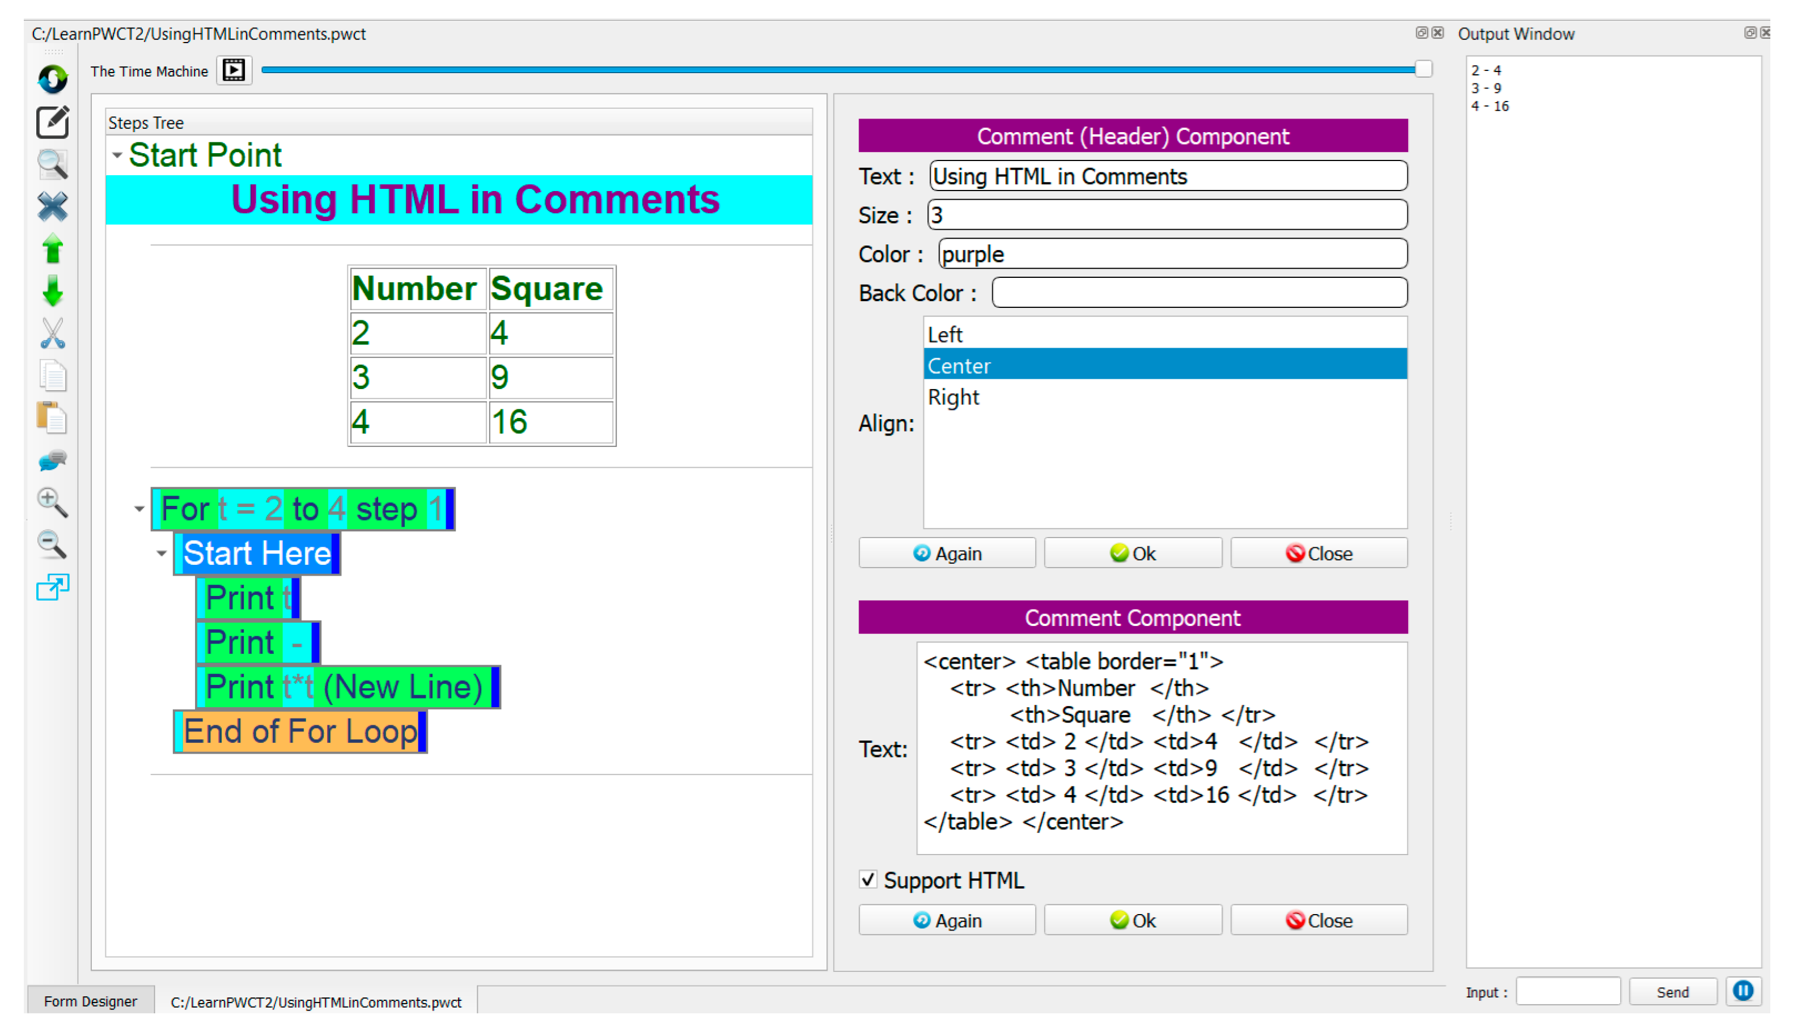Move step up with green up arrow
The image size is (1793, 1036).
click(53, 249)
